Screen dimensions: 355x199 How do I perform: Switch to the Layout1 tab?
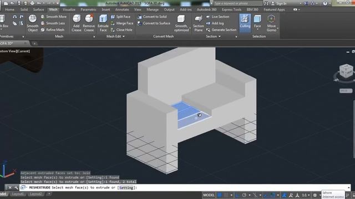[x=18, y=194]
